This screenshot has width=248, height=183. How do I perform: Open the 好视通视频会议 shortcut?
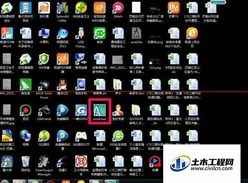7,7
